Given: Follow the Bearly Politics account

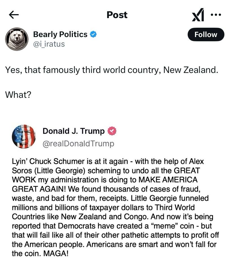Looking at the screenshot, I should tap(206, 34).
